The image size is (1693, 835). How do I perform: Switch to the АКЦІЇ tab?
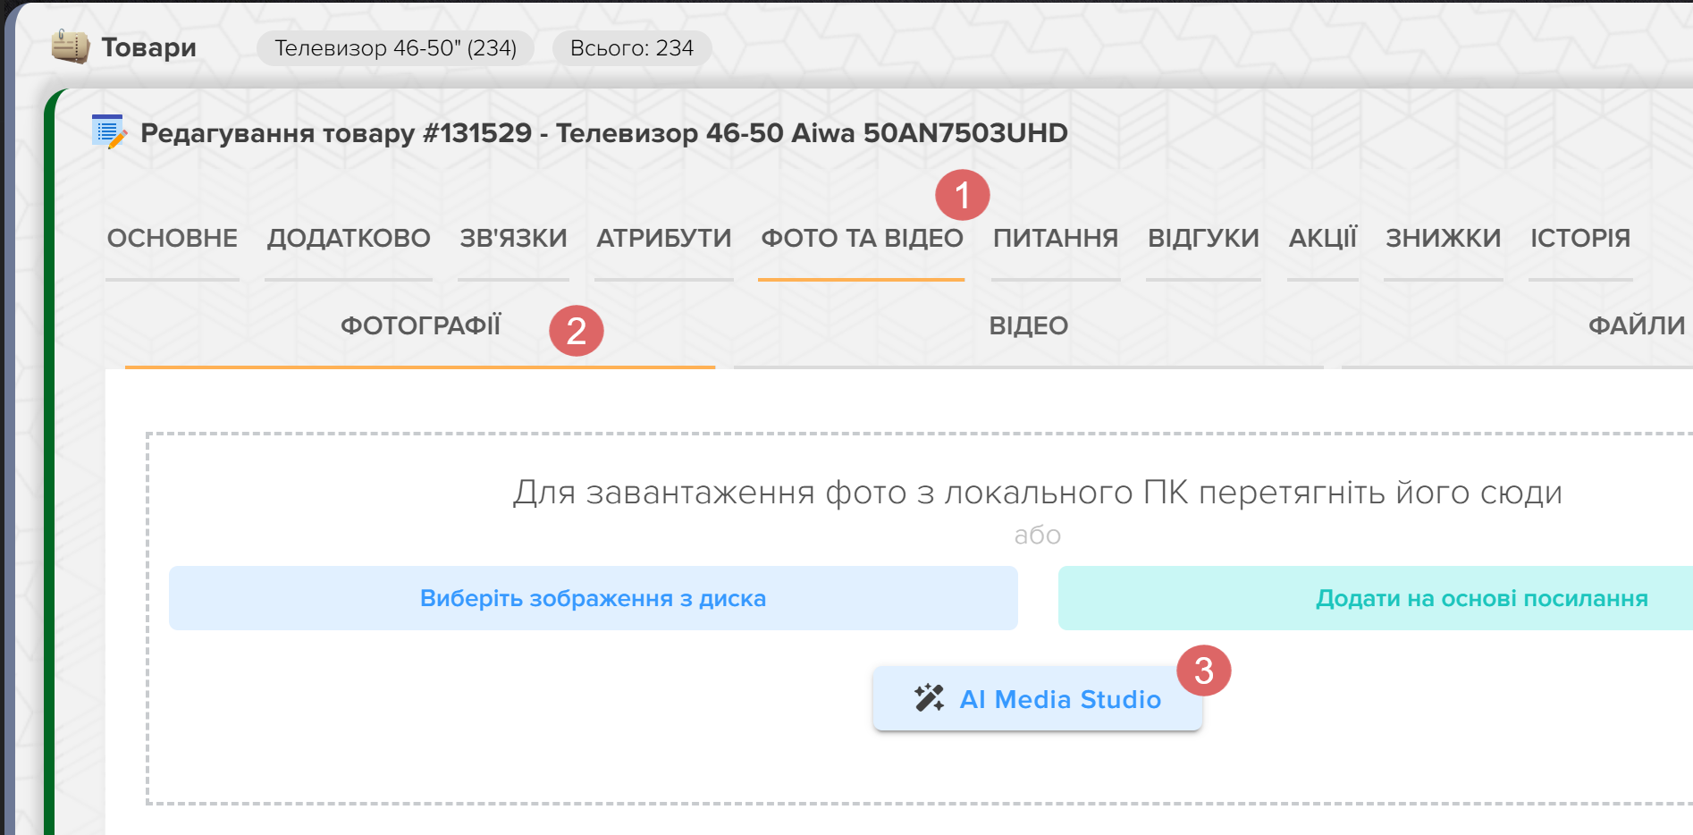coord(1323,238)
